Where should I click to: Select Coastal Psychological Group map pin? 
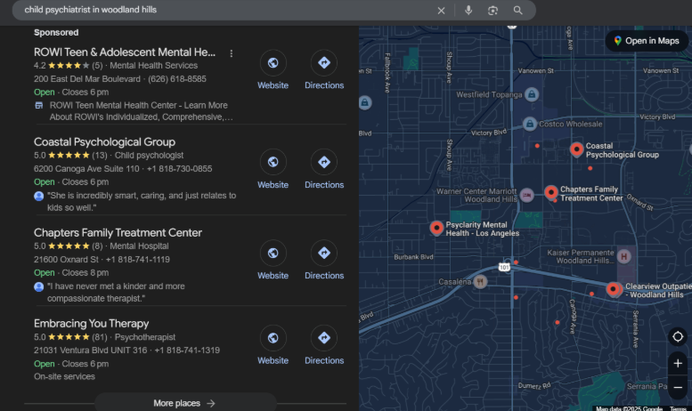click(576, 149)
